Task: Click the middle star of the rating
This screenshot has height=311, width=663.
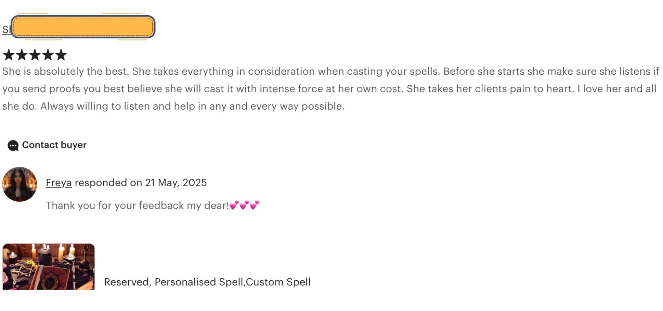Action: click(35, 55)
